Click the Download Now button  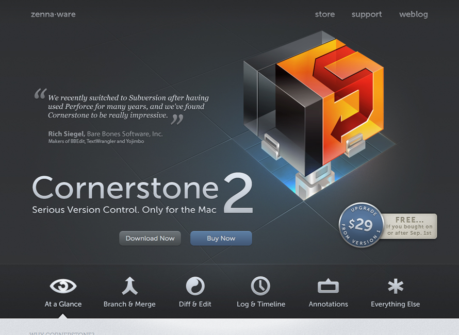pyautogui.click(x=150, y=239)
